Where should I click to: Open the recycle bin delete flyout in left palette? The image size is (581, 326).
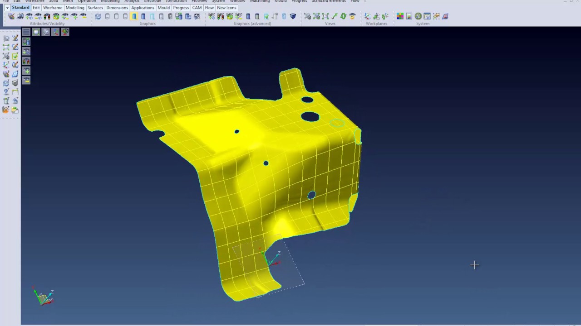6,101
